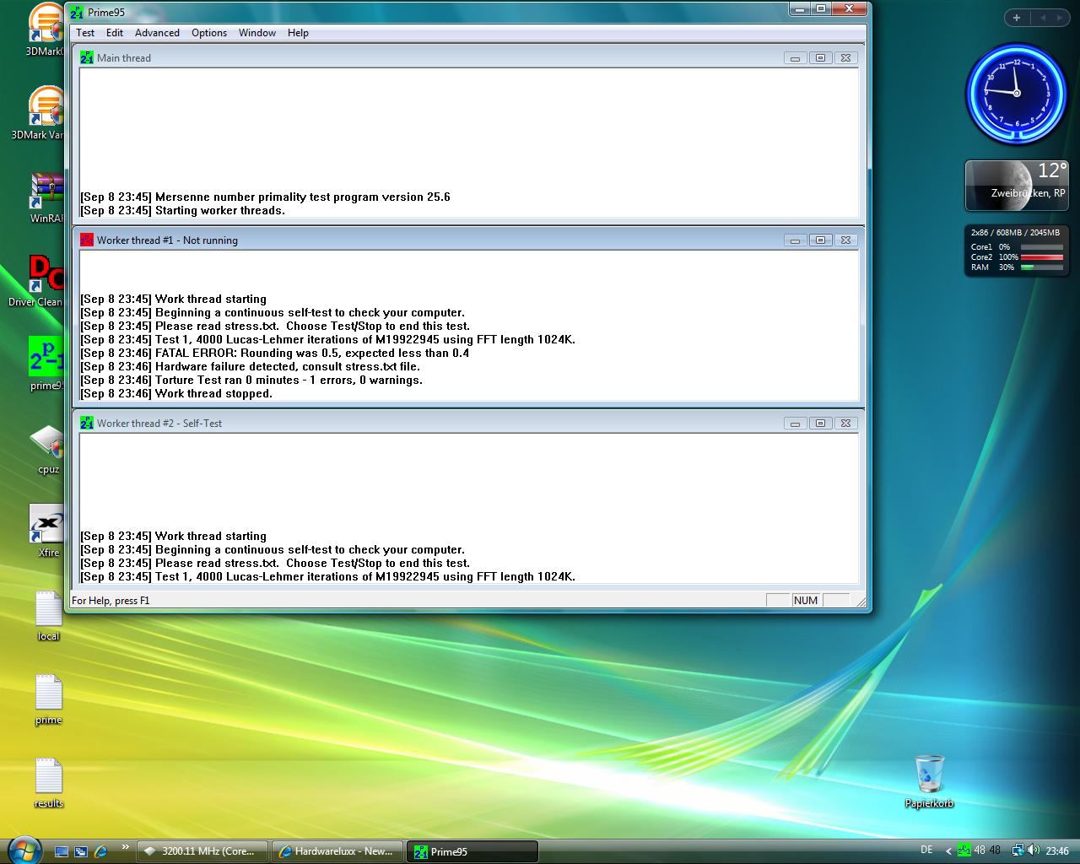Open the Advanced menu
This screenshot has height=864, width=1080.
point(157,33)
